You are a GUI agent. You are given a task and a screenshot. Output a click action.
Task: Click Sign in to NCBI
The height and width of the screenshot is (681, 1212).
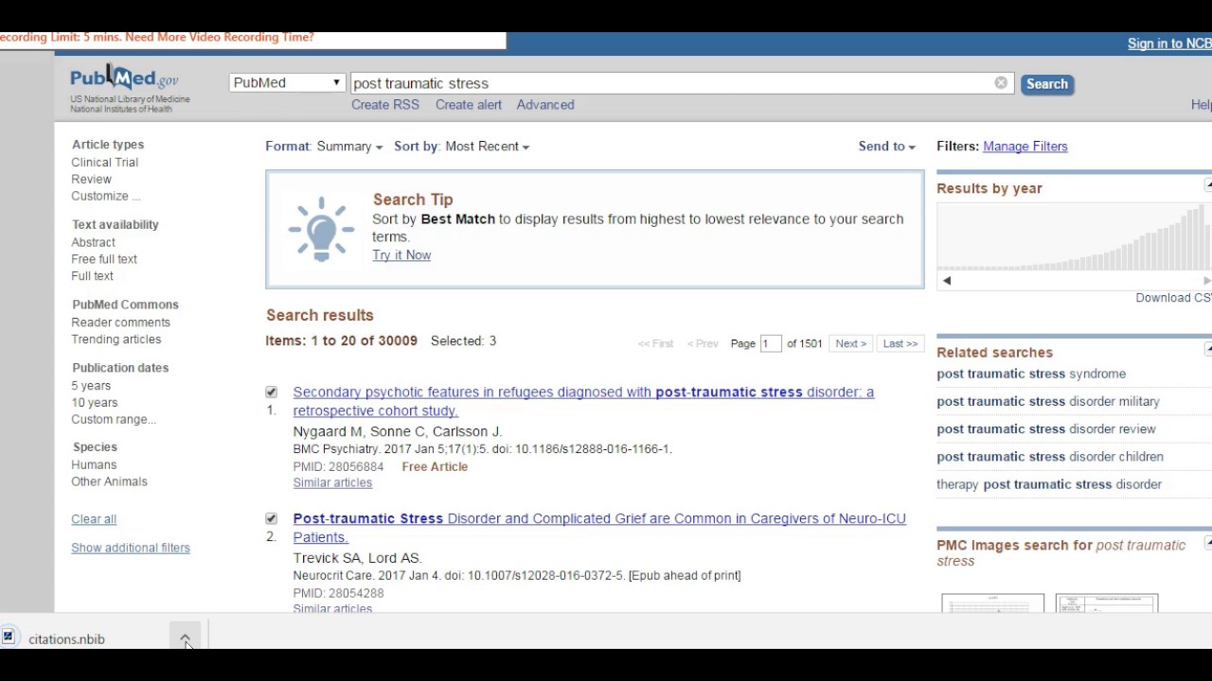(x=1169, y=44)
